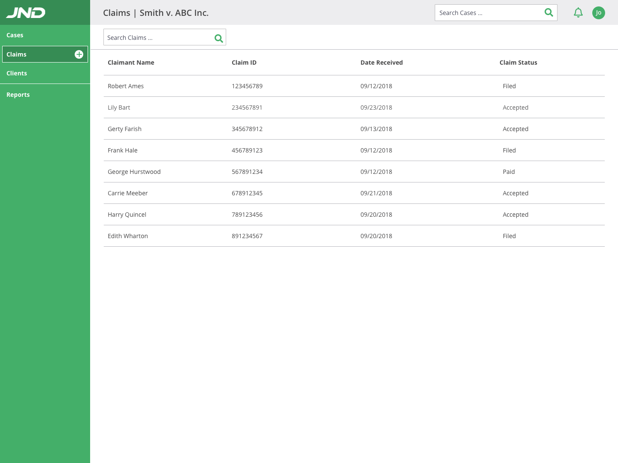Image resolution: width=618 pixels, height=463 pixels.
Task: Open Robert Ames claim row
Action: tap(126, 86)
